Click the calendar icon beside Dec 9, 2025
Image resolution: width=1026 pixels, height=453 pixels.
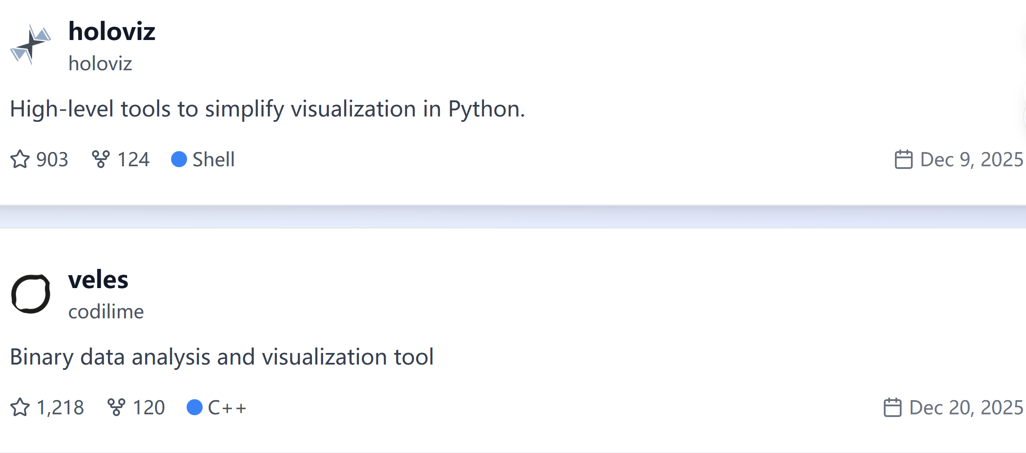click(x=903, y=159)
